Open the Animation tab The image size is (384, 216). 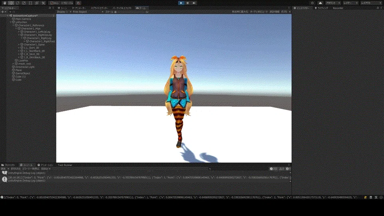[x=45, y=165]
